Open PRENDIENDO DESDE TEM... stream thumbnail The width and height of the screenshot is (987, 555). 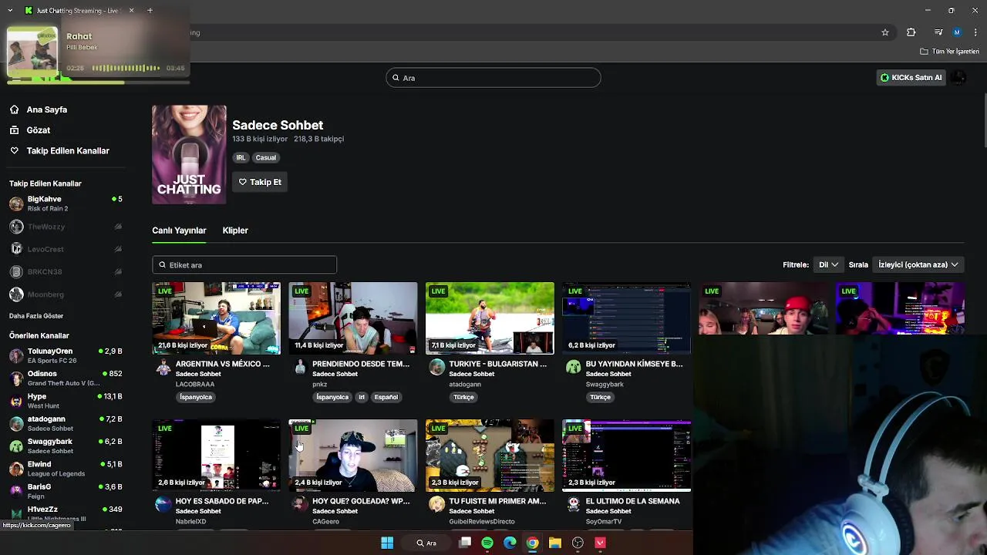coord(353,318)
